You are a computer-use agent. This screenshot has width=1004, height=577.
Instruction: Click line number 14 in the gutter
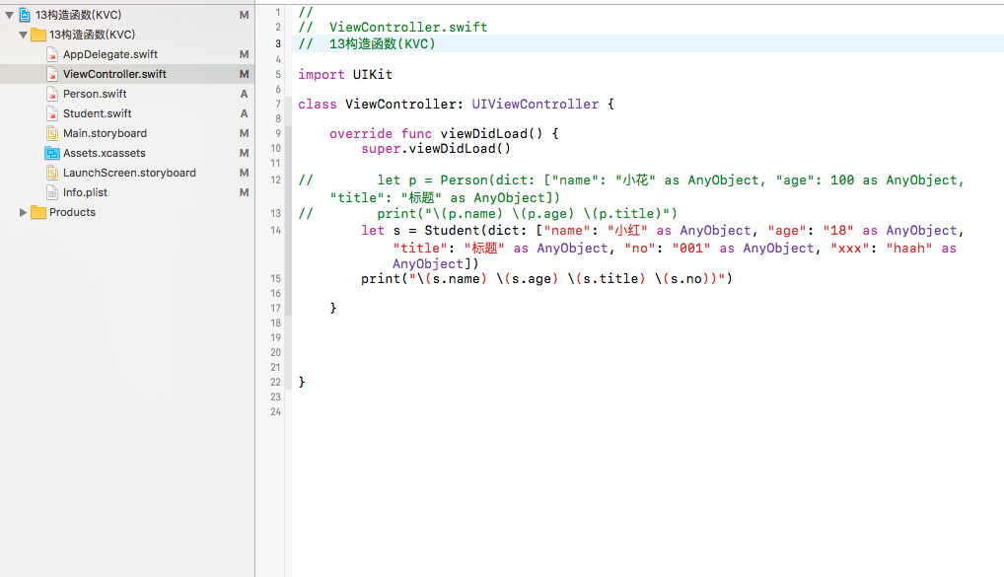click(275, 231)
